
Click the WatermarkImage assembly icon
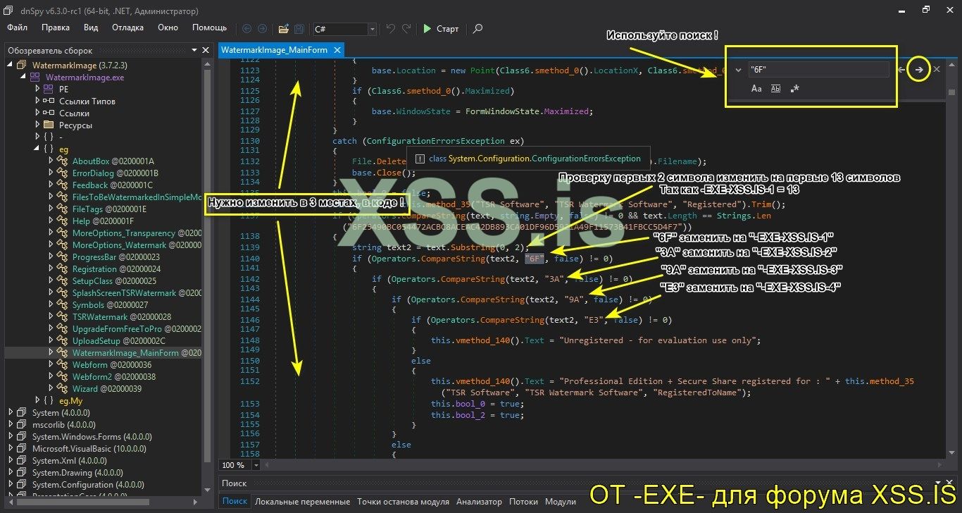[x=21, y=65]
